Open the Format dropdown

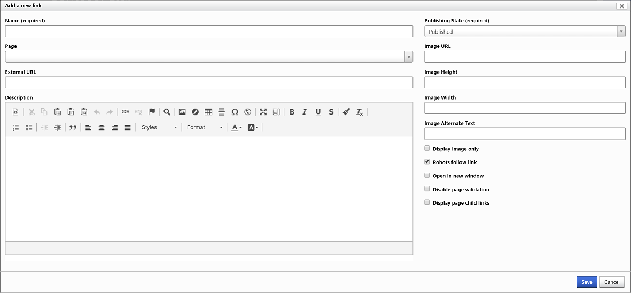(205, 127)
